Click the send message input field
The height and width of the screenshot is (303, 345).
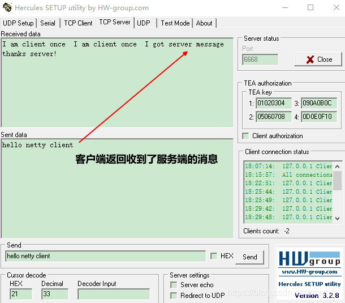(106, 256)
